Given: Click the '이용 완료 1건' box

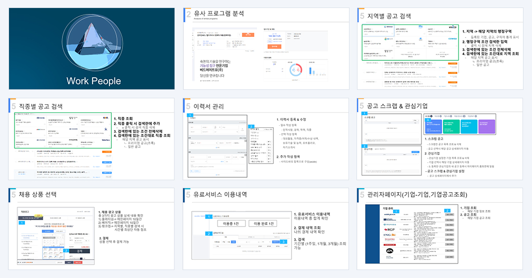Looking at the screenshot, I should (x=263, y=224).
